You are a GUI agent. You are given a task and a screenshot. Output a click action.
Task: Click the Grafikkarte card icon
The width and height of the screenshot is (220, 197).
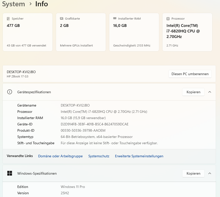[x=62, y=18]
